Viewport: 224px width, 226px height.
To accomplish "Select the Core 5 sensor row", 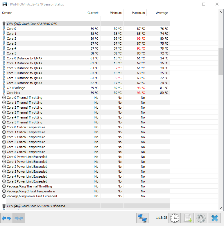I will tap(85, 53).
